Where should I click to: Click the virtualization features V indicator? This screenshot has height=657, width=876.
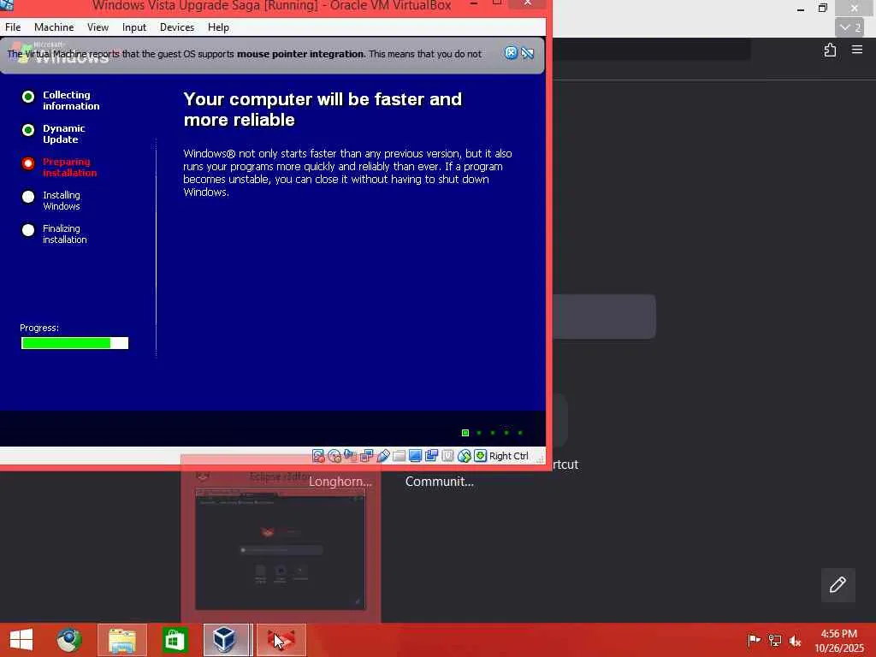tap(447, 456)
